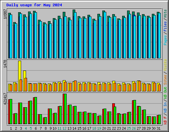Click the green kB Out bar for day 6
This screenshot has width=169, height=132.
[x=36, y=111]
